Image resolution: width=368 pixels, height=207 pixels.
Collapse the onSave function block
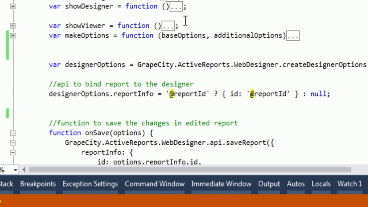[13, 133]
